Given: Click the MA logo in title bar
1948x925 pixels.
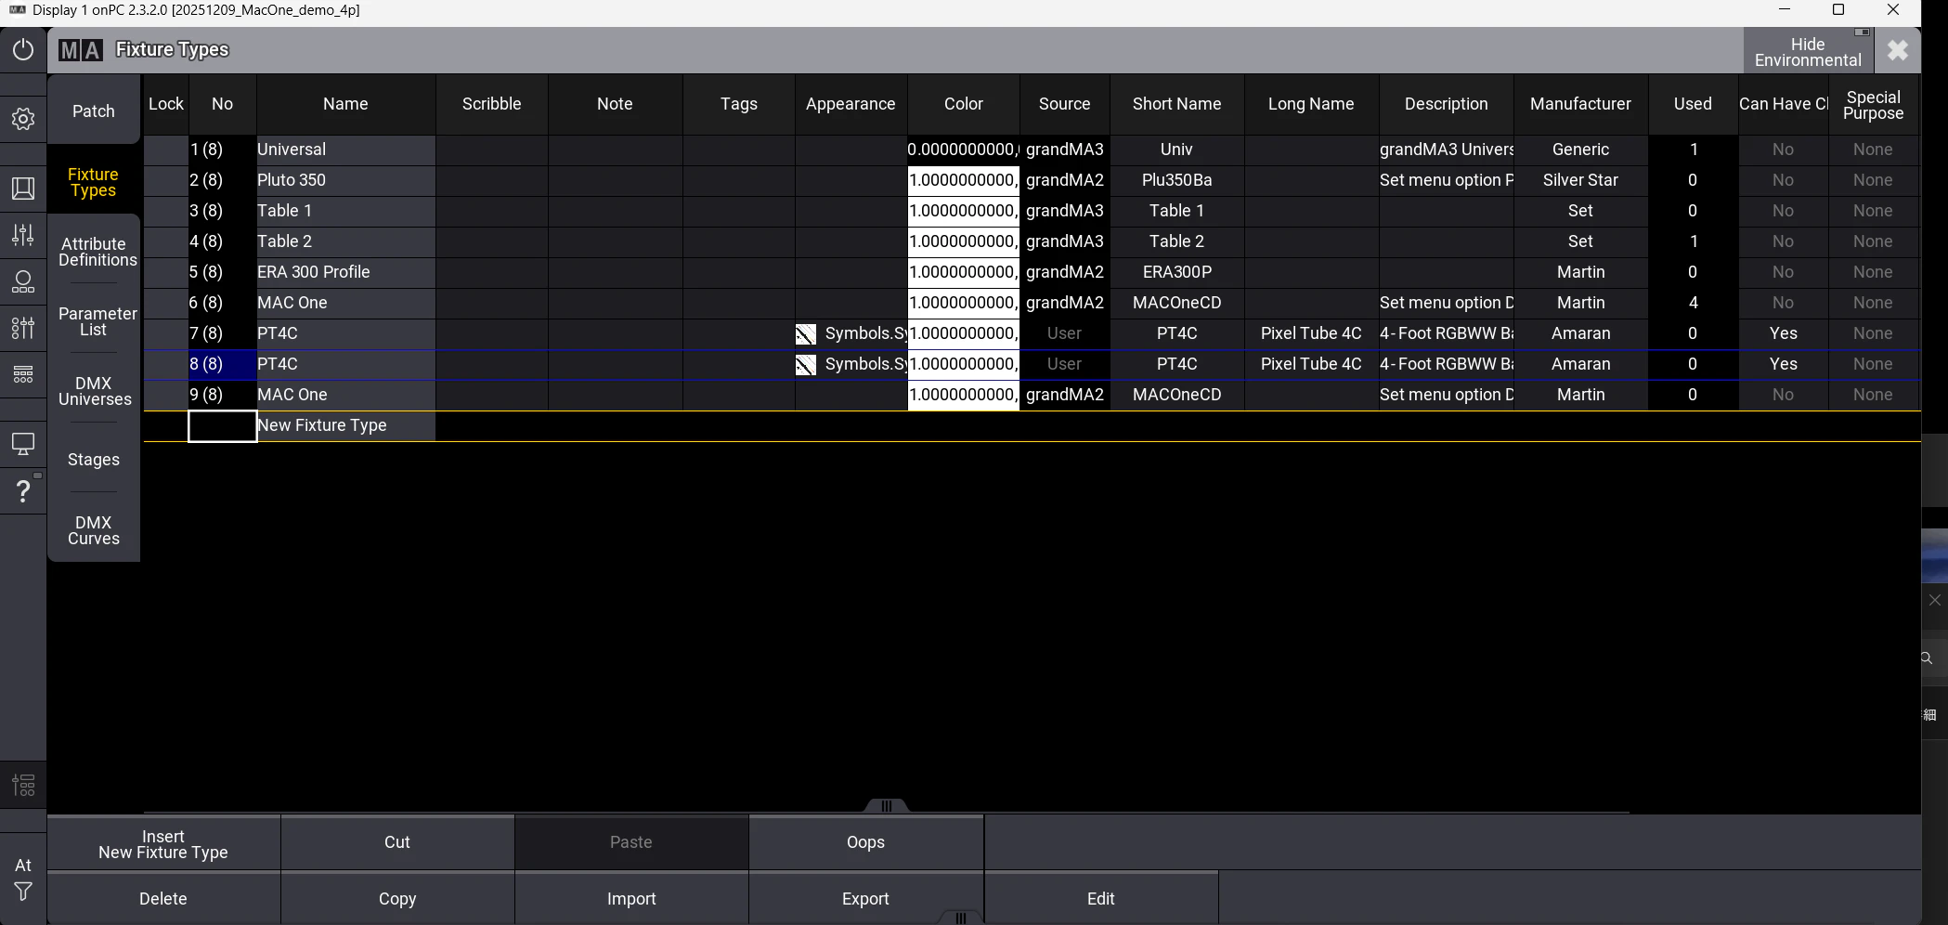Looking at the screenshot, I should (81, 50).
